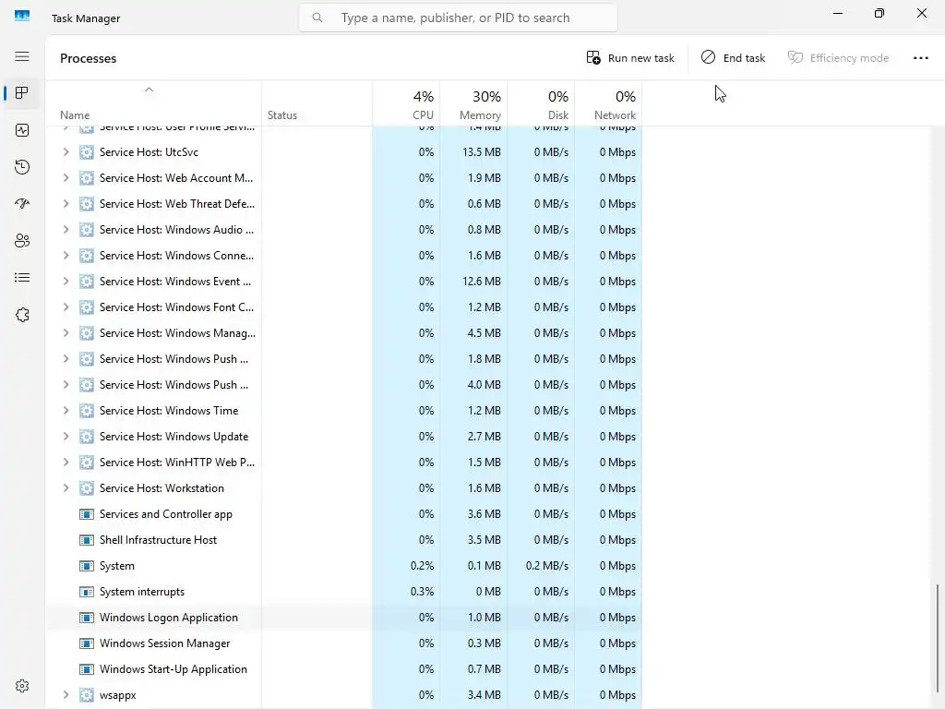This screenshot has height=709, width=945.
Task: Click the Service Host: Workstation gear icon
Action: [87, 488]
